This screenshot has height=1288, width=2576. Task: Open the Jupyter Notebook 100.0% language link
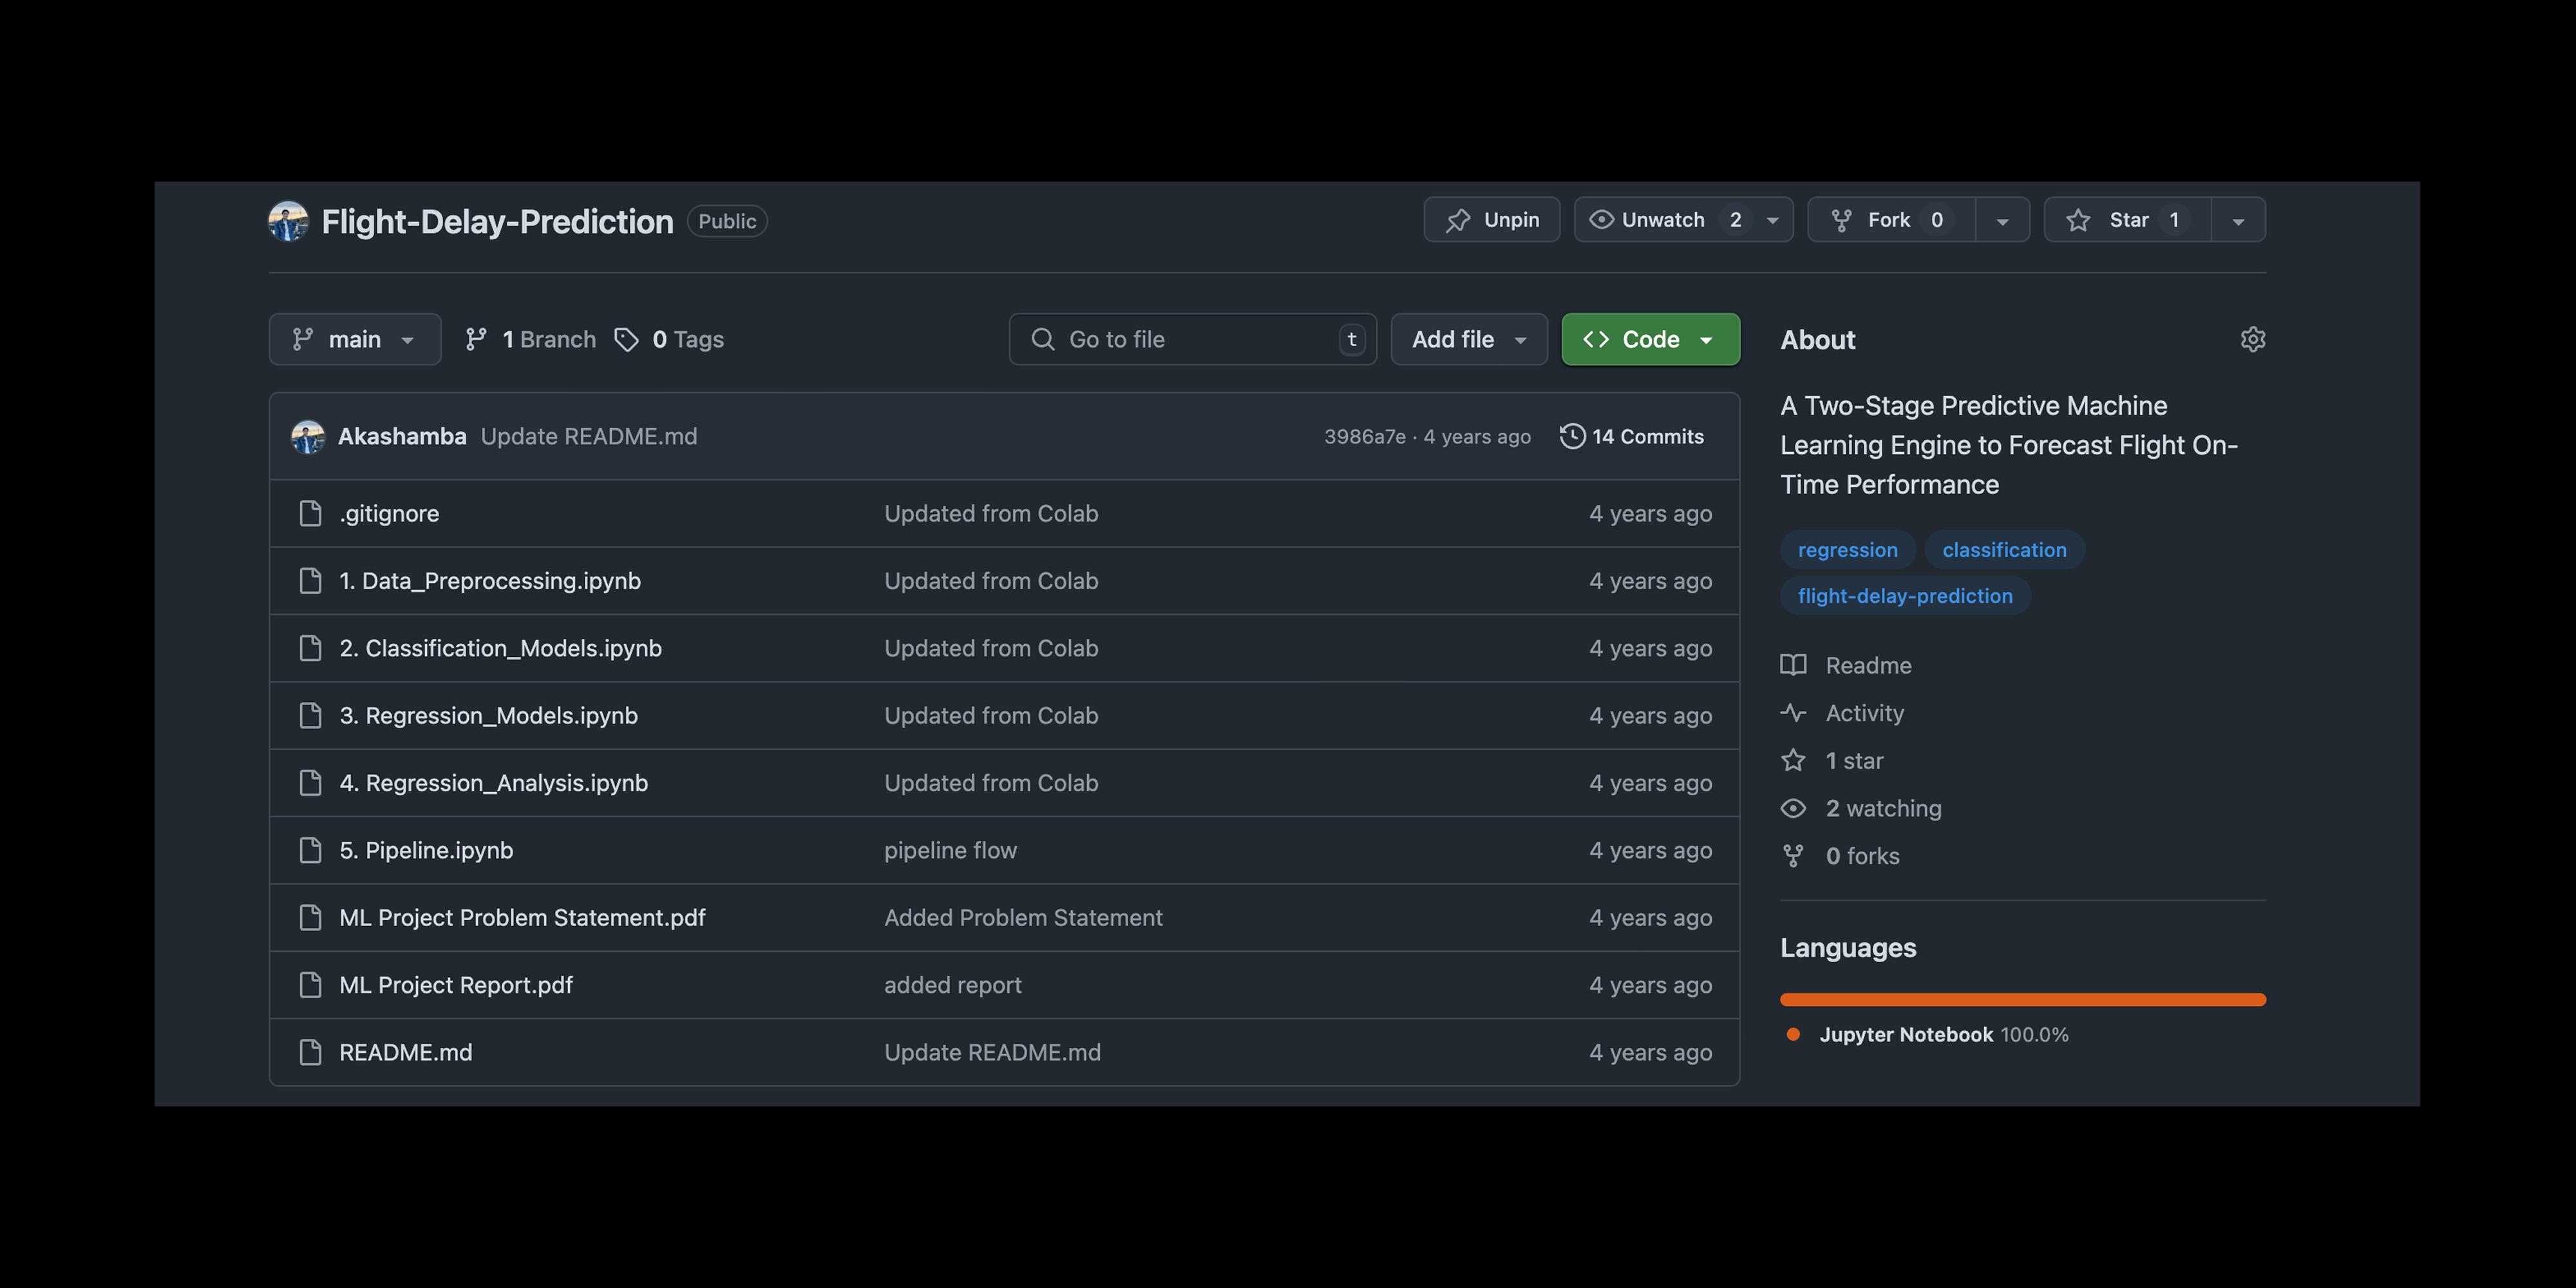[1943, 1034]
